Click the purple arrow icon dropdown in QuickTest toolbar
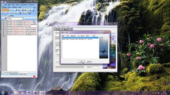This screenshot has width=170, height=95. pos(7,13)
